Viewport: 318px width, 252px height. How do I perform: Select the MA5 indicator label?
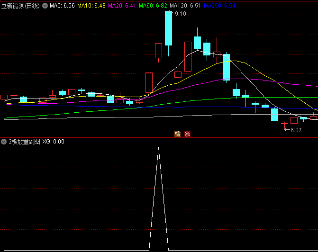point(62,6)
